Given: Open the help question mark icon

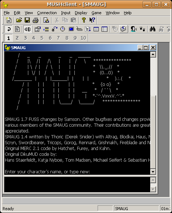Looking at the screenshot, I should [x=84, y=20].
